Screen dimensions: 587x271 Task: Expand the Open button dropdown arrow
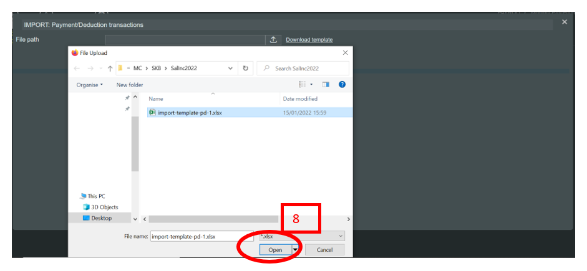point(296,250)
